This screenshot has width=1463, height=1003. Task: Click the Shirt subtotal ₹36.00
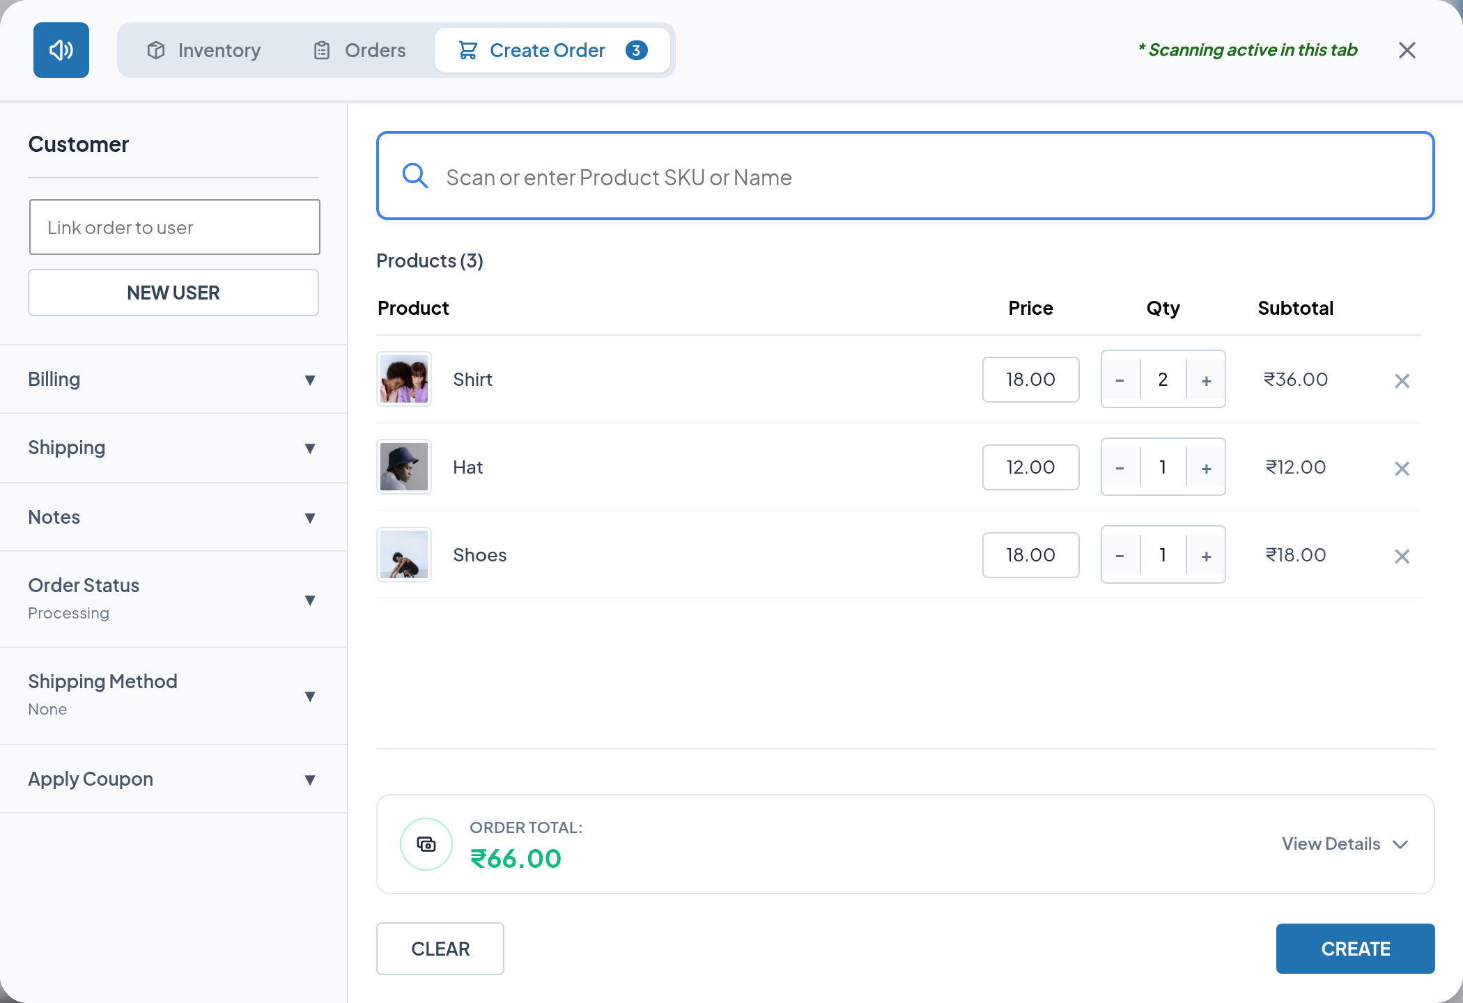(x=1296, y=380)
